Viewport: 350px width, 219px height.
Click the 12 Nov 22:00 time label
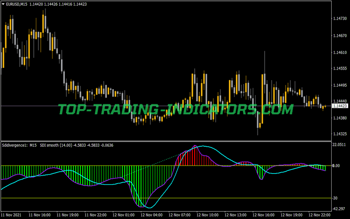click(319, 215)
